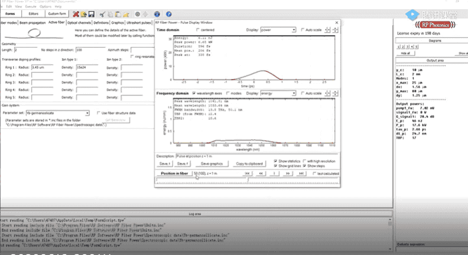Click the blue globe toolbar icon
The image size is (468, 255).
[157, 14]
